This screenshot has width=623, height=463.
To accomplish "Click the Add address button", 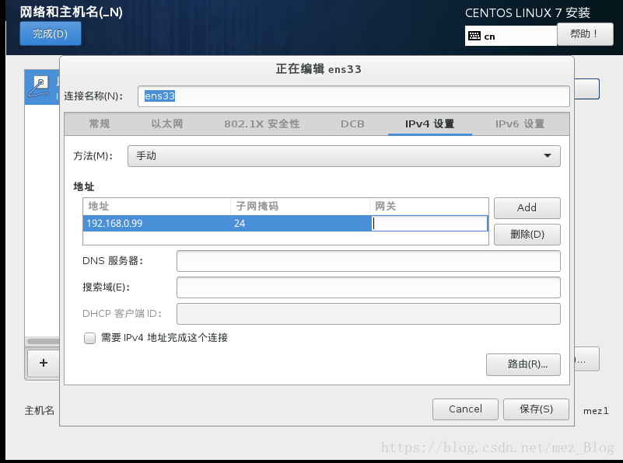I will (527, 207).
